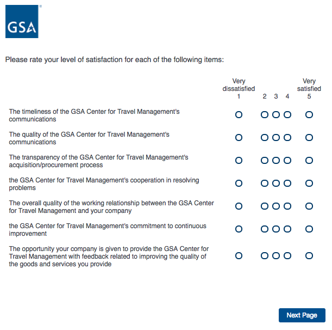Select 3 for procurement process transparency

[276, 161]
